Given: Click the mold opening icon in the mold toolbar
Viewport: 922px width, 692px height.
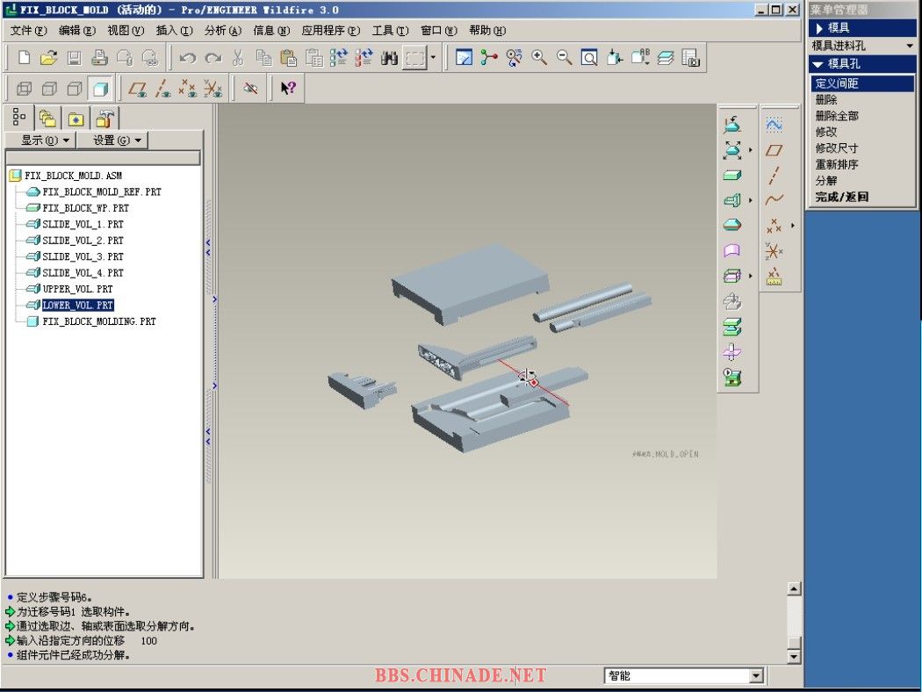Looking at the screenshot, I should (732, 327).
